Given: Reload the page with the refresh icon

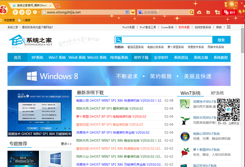Looking at the screenshot, I should click(x=28, y=12).
